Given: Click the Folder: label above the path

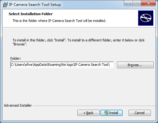Looking at the screenshot, I should pos(16,58).
